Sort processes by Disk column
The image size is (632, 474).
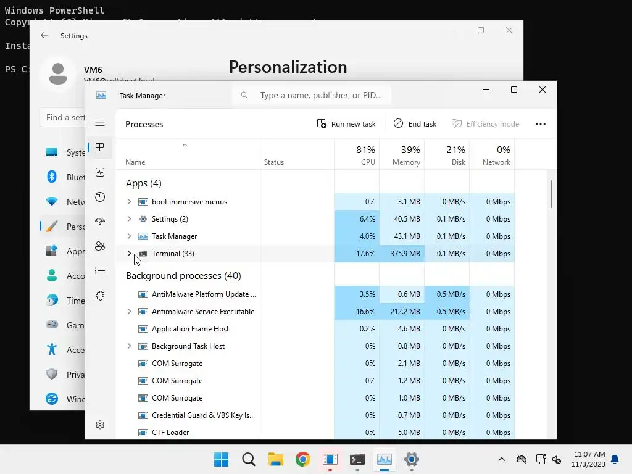tap(447, 155)
